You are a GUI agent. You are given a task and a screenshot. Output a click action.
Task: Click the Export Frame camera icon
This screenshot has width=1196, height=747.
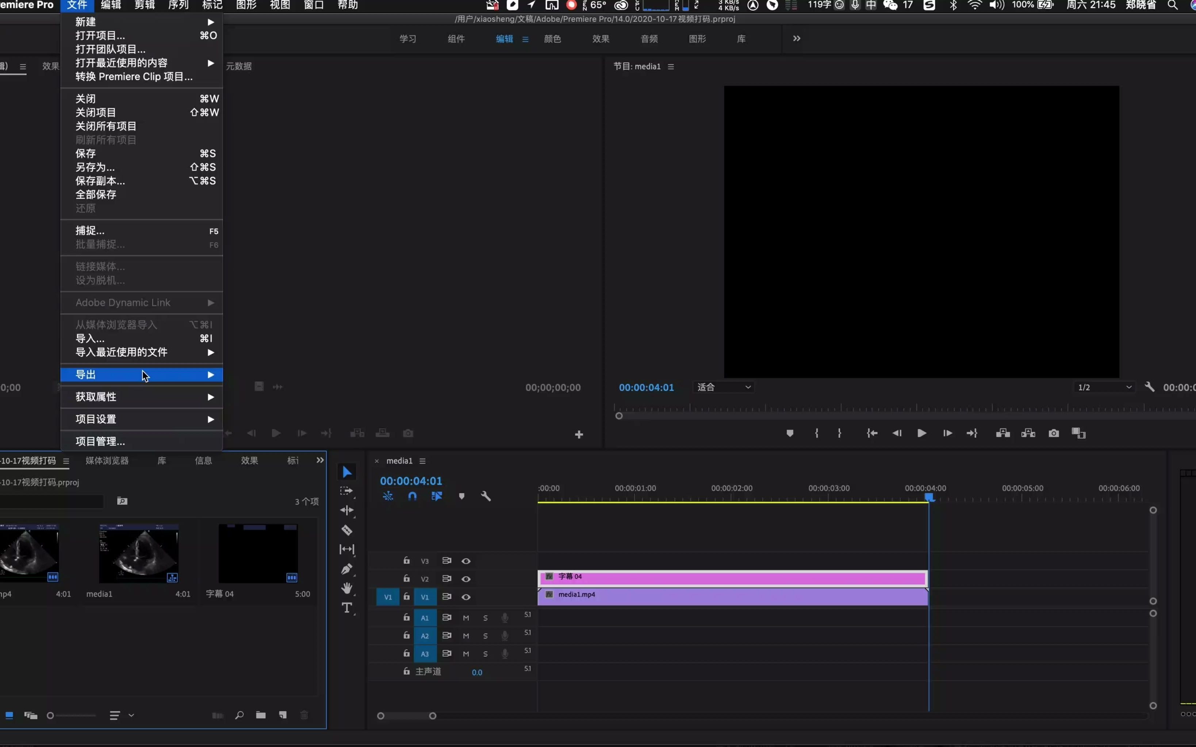pyautogui.click(x=1054, y=433)
